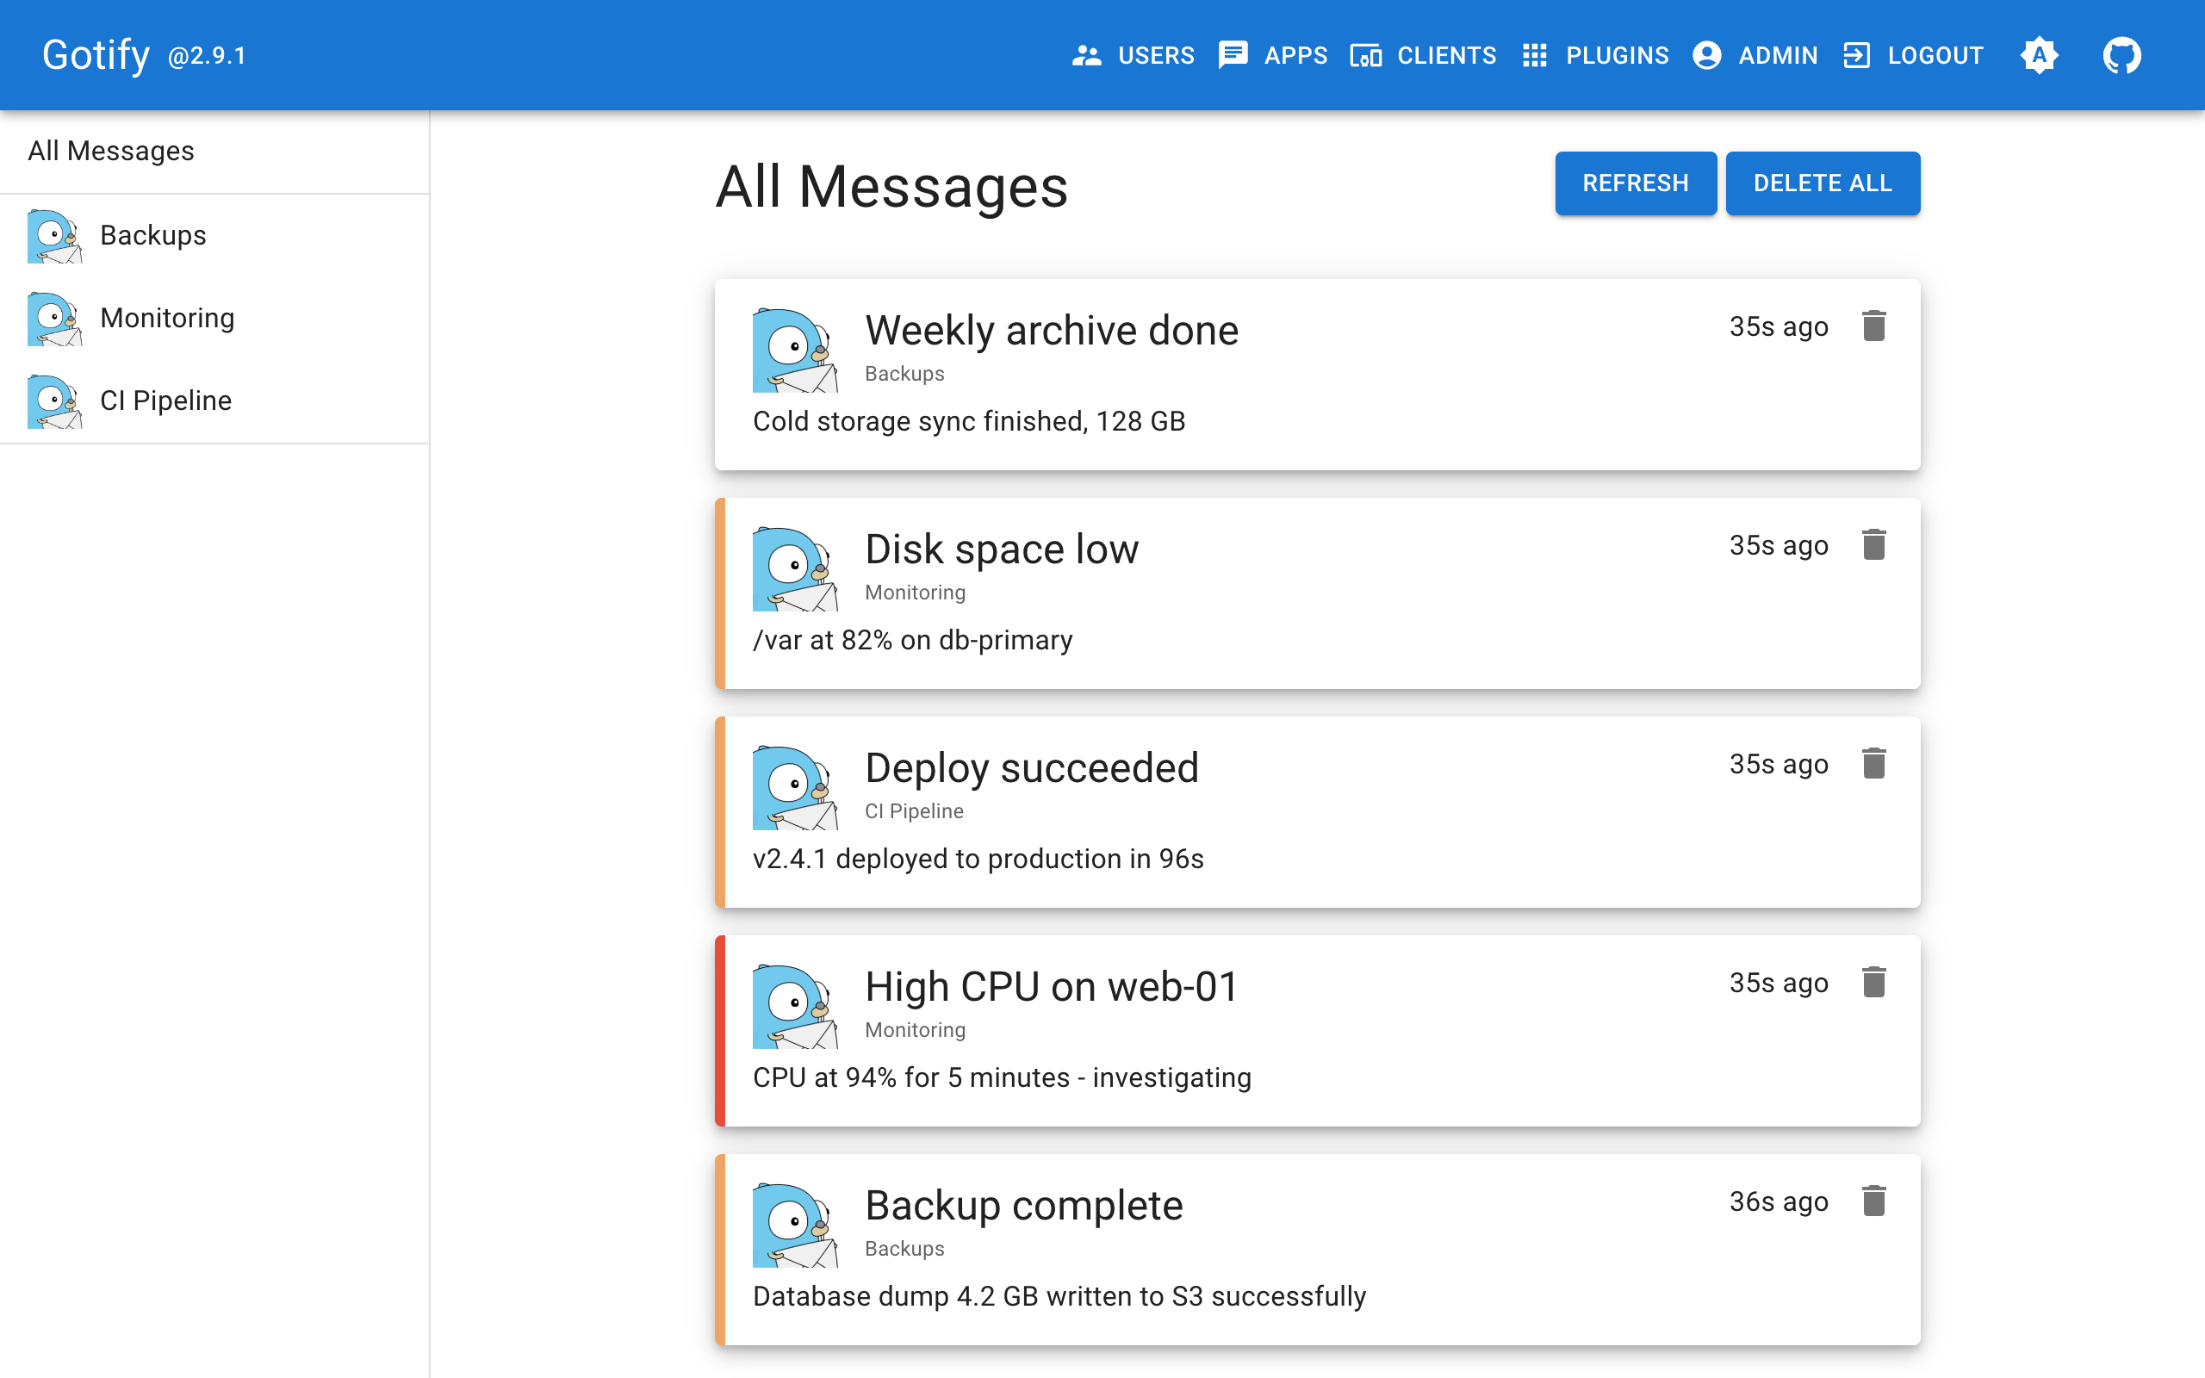This screenshot has width=2205, height=1378.
Task: Delete the Deploy succeeded message
Action: (x=1873, y=764)
